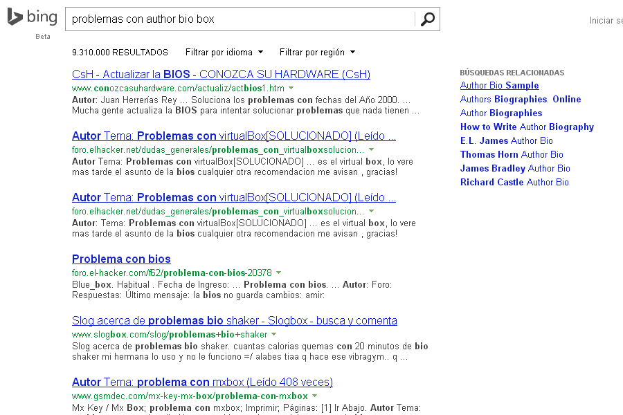Click the www.slogbox.com/slog/problemas+bio+shaker URL
Image resolution: width=623 pixels, height=415 pixels.
click(x=170, y=334)
